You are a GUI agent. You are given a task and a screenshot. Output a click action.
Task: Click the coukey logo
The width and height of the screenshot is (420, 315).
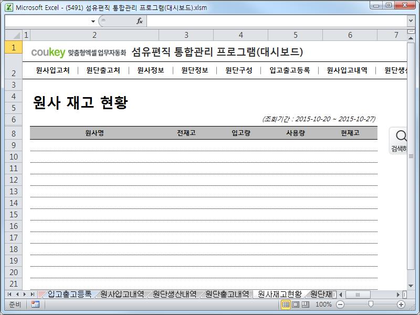pos(48,52)
